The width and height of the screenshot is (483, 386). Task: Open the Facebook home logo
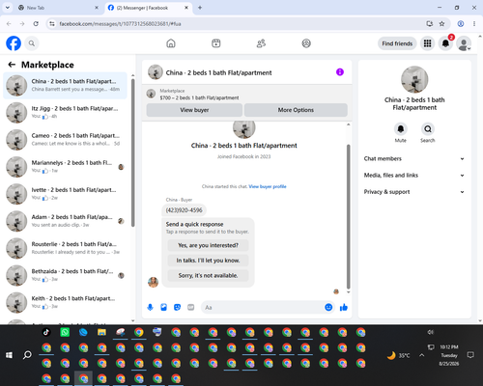14,43
